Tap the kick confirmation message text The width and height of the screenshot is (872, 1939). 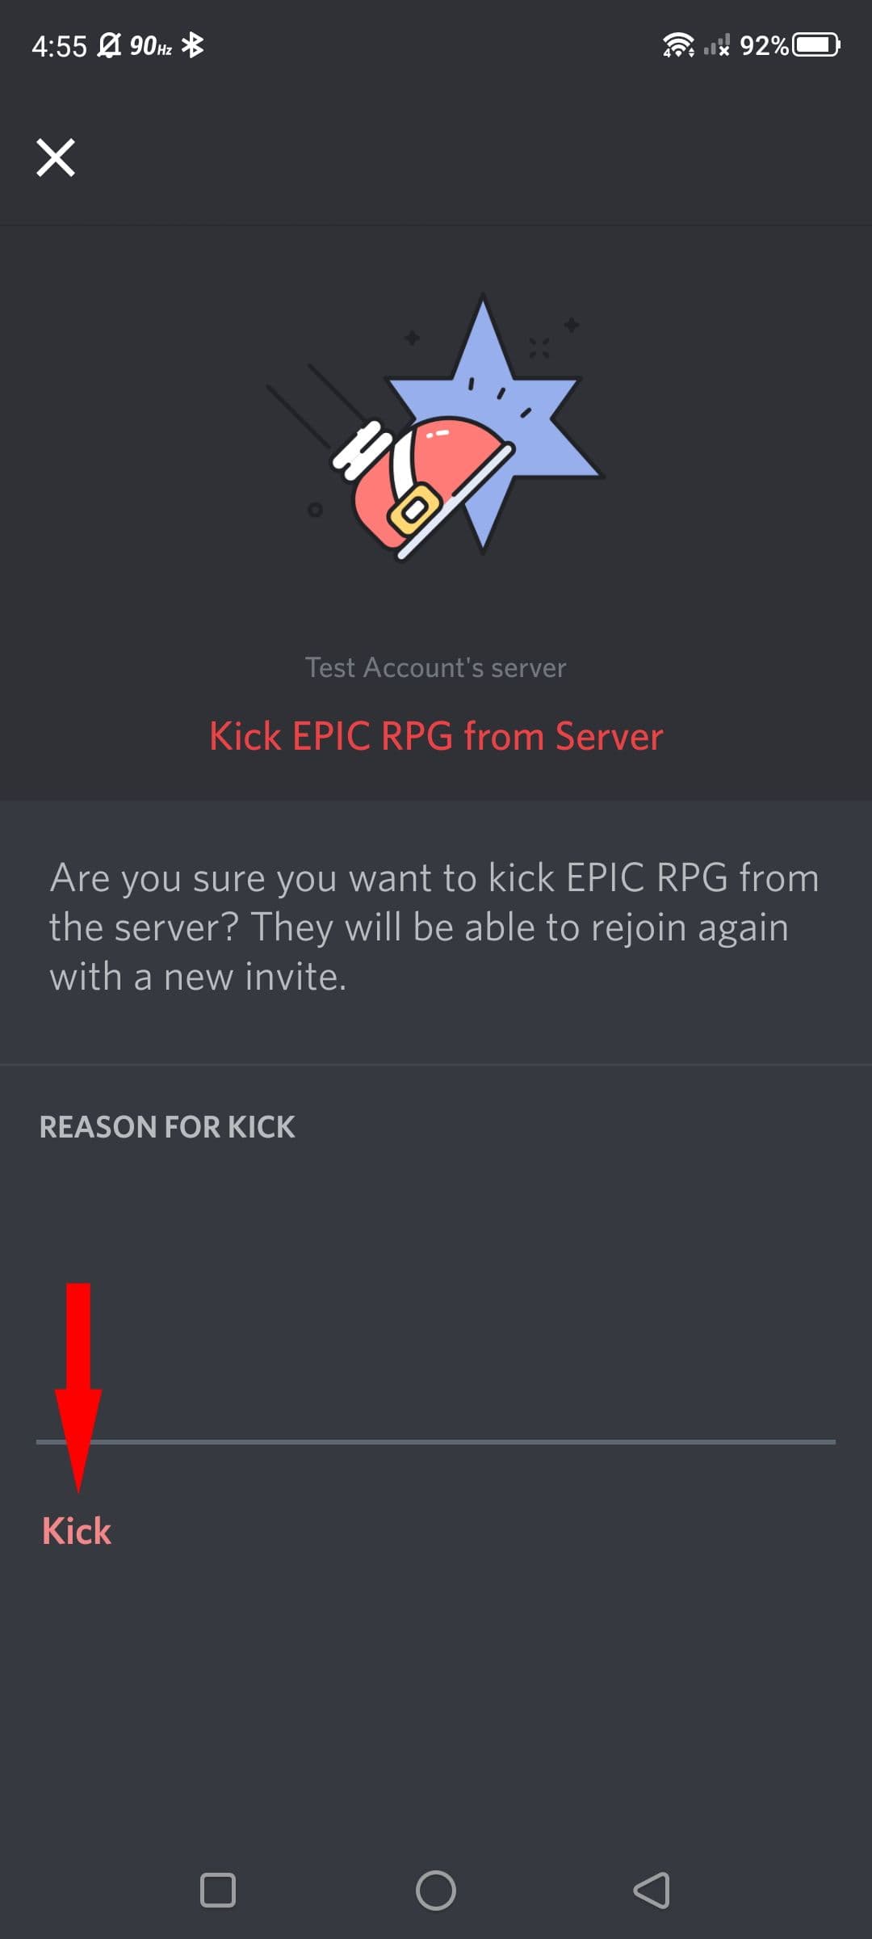[x=434, y=927]
